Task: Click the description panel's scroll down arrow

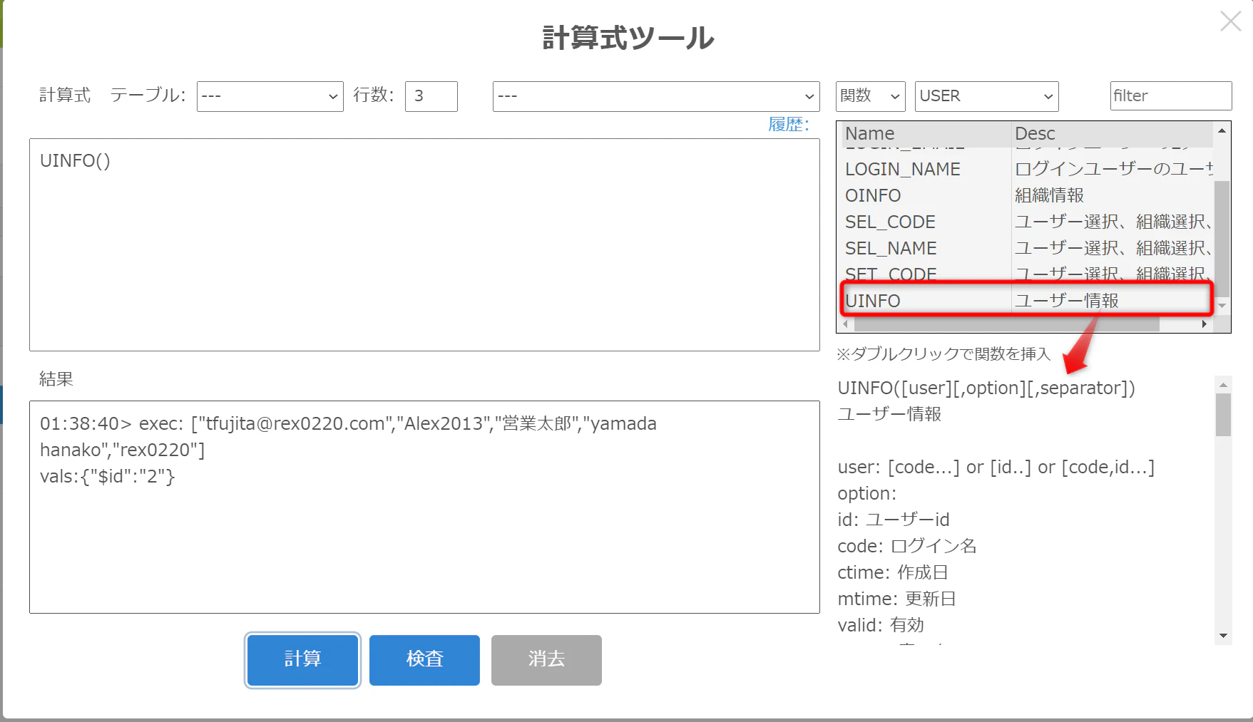Action: [1223, 636]
